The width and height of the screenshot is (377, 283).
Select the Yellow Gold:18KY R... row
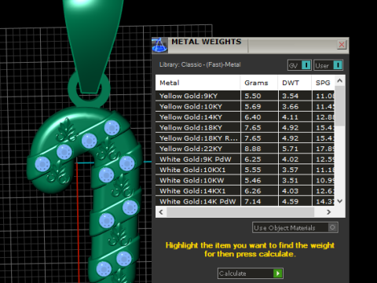tap(245, 138)
